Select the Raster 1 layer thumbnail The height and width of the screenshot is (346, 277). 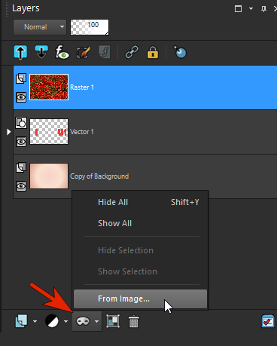(x=49, y=87)
